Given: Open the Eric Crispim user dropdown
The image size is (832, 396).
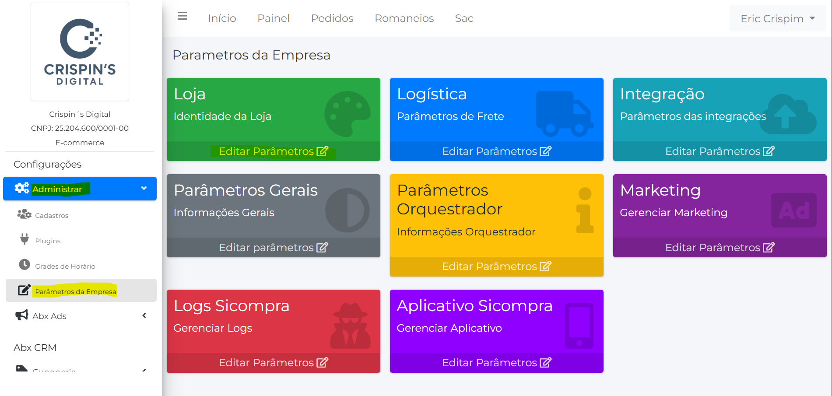Looking at the screenshot, I should 777,19.
